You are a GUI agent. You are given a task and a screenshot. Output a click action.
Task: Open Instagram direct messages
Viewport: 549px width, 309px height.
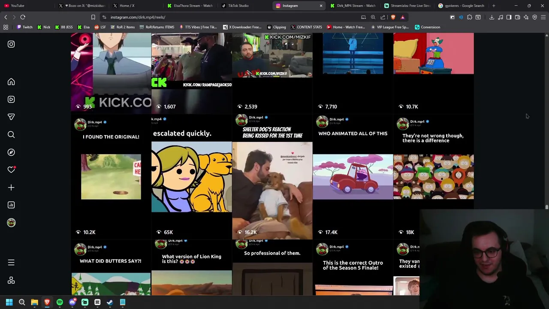click(x=11, y=117)
